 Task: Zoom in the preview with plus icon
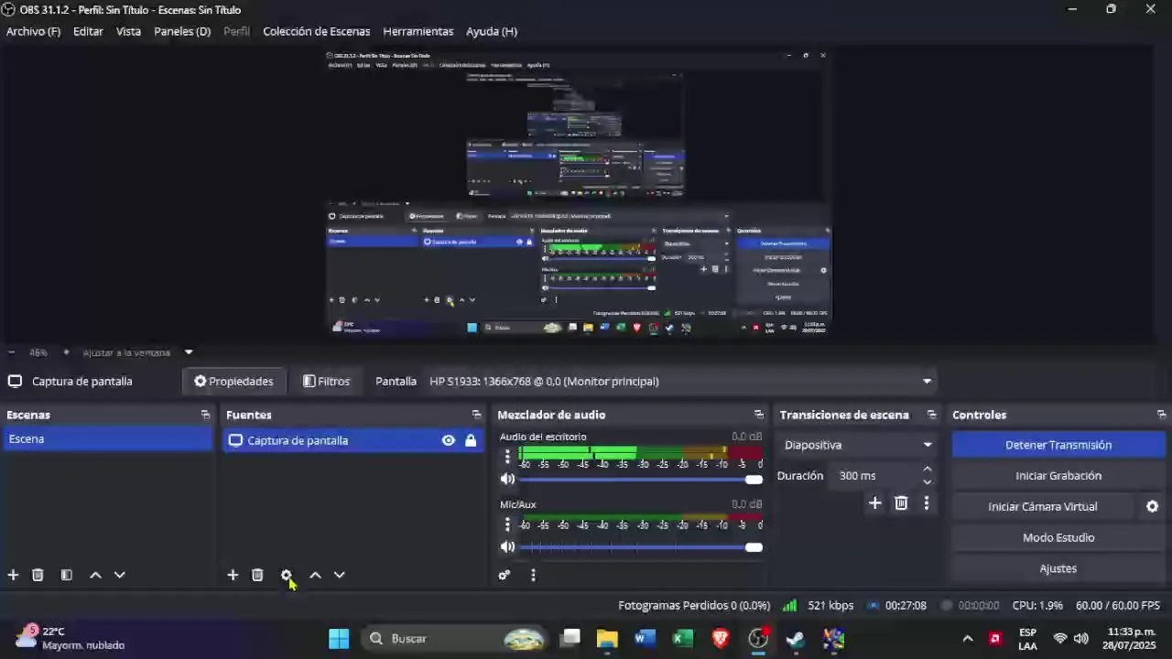click(66, 352)
